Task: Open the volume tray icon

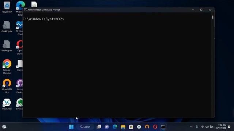Action: tap(207, 127)
